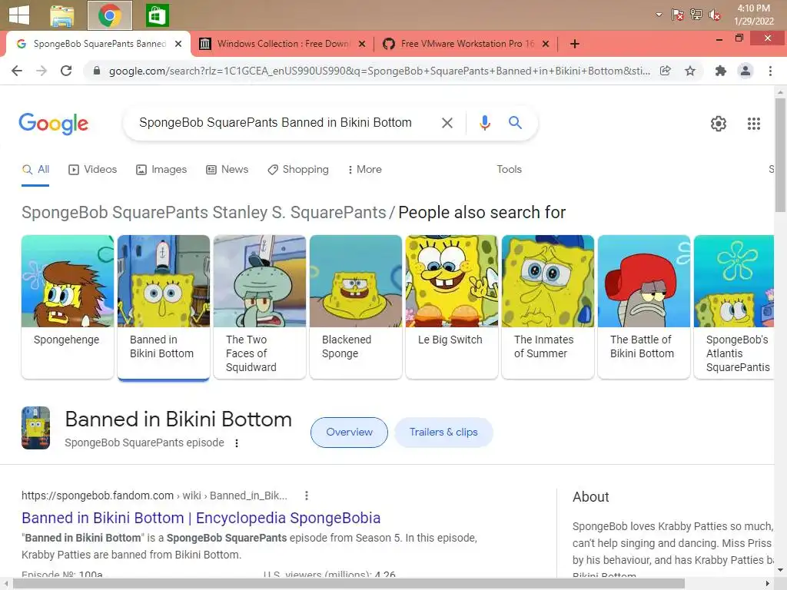This screenshot has height=590, width=787.
Task: Show hidden system tray icons
Action: (659, 15)
